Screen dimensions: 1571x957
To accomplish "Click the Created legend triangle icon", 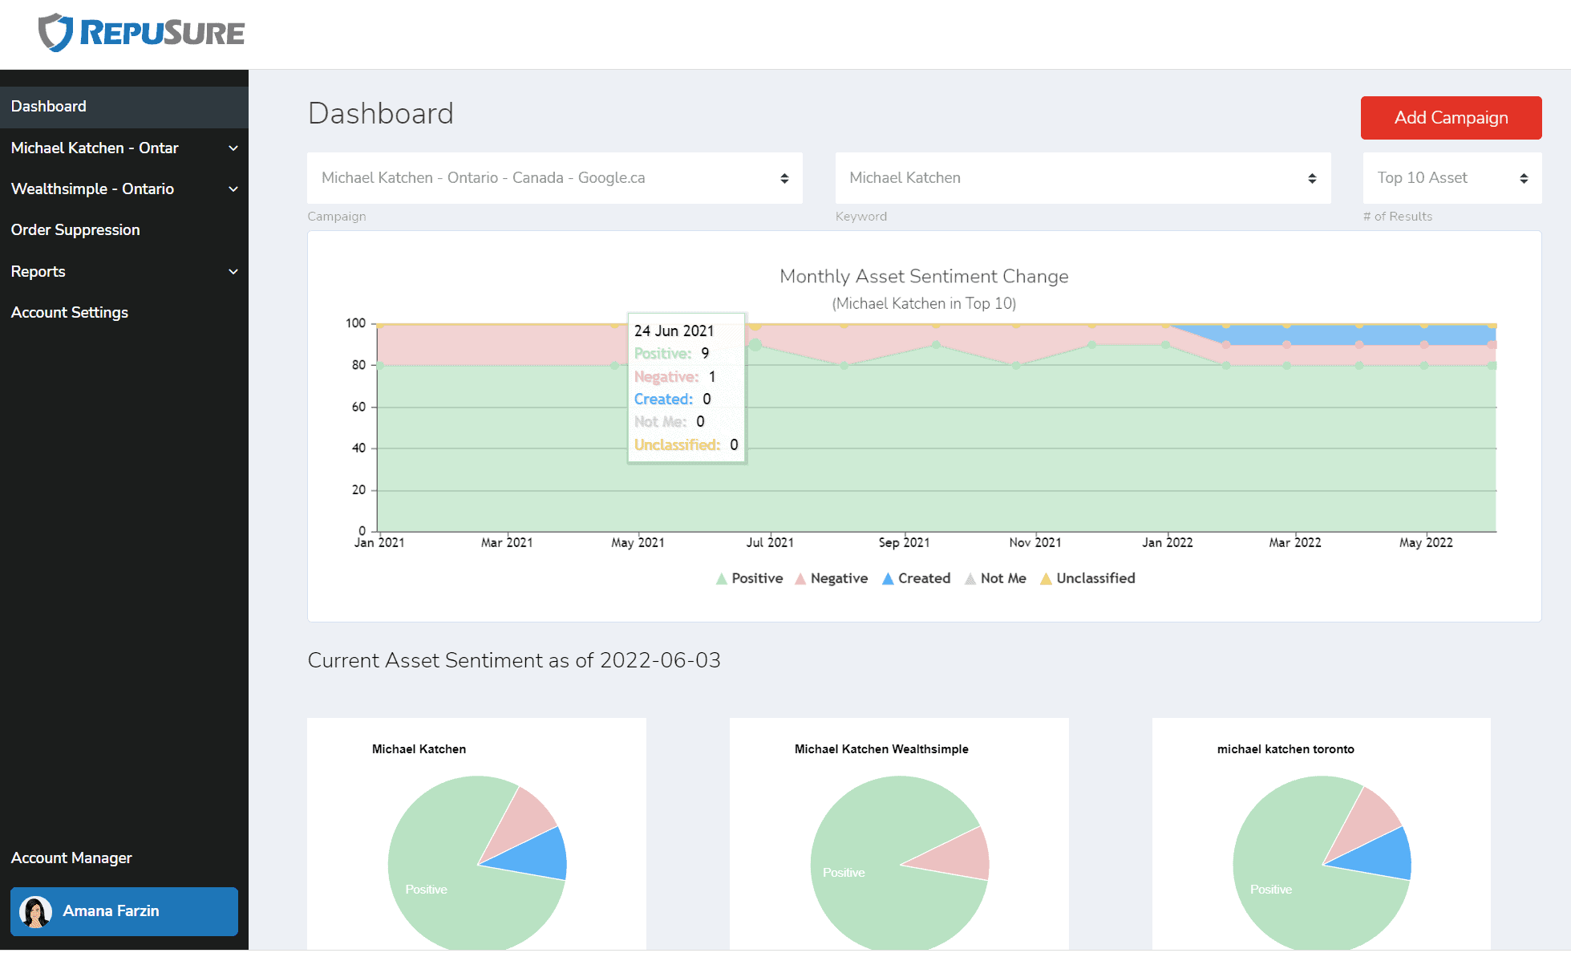I will click(x=888, y=578).
